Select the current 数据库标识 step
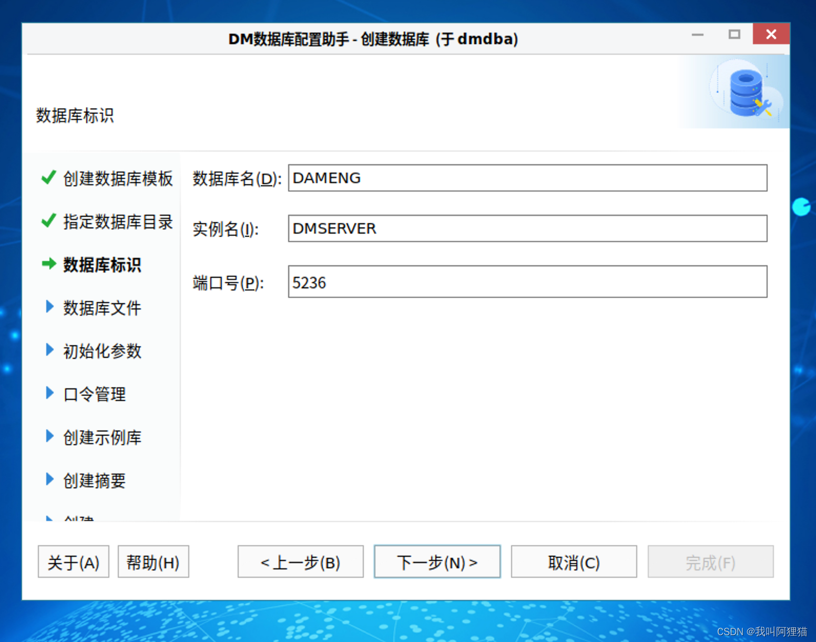This screenshot has height=642, width=816. click(102, 265)
